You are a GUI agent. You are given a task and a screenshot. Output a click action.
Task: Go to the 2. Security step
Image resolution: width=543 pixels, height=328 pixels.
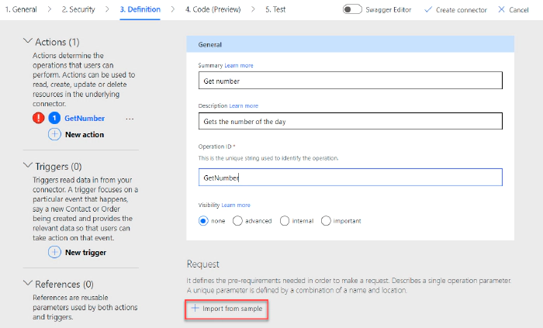click(78, 9)
